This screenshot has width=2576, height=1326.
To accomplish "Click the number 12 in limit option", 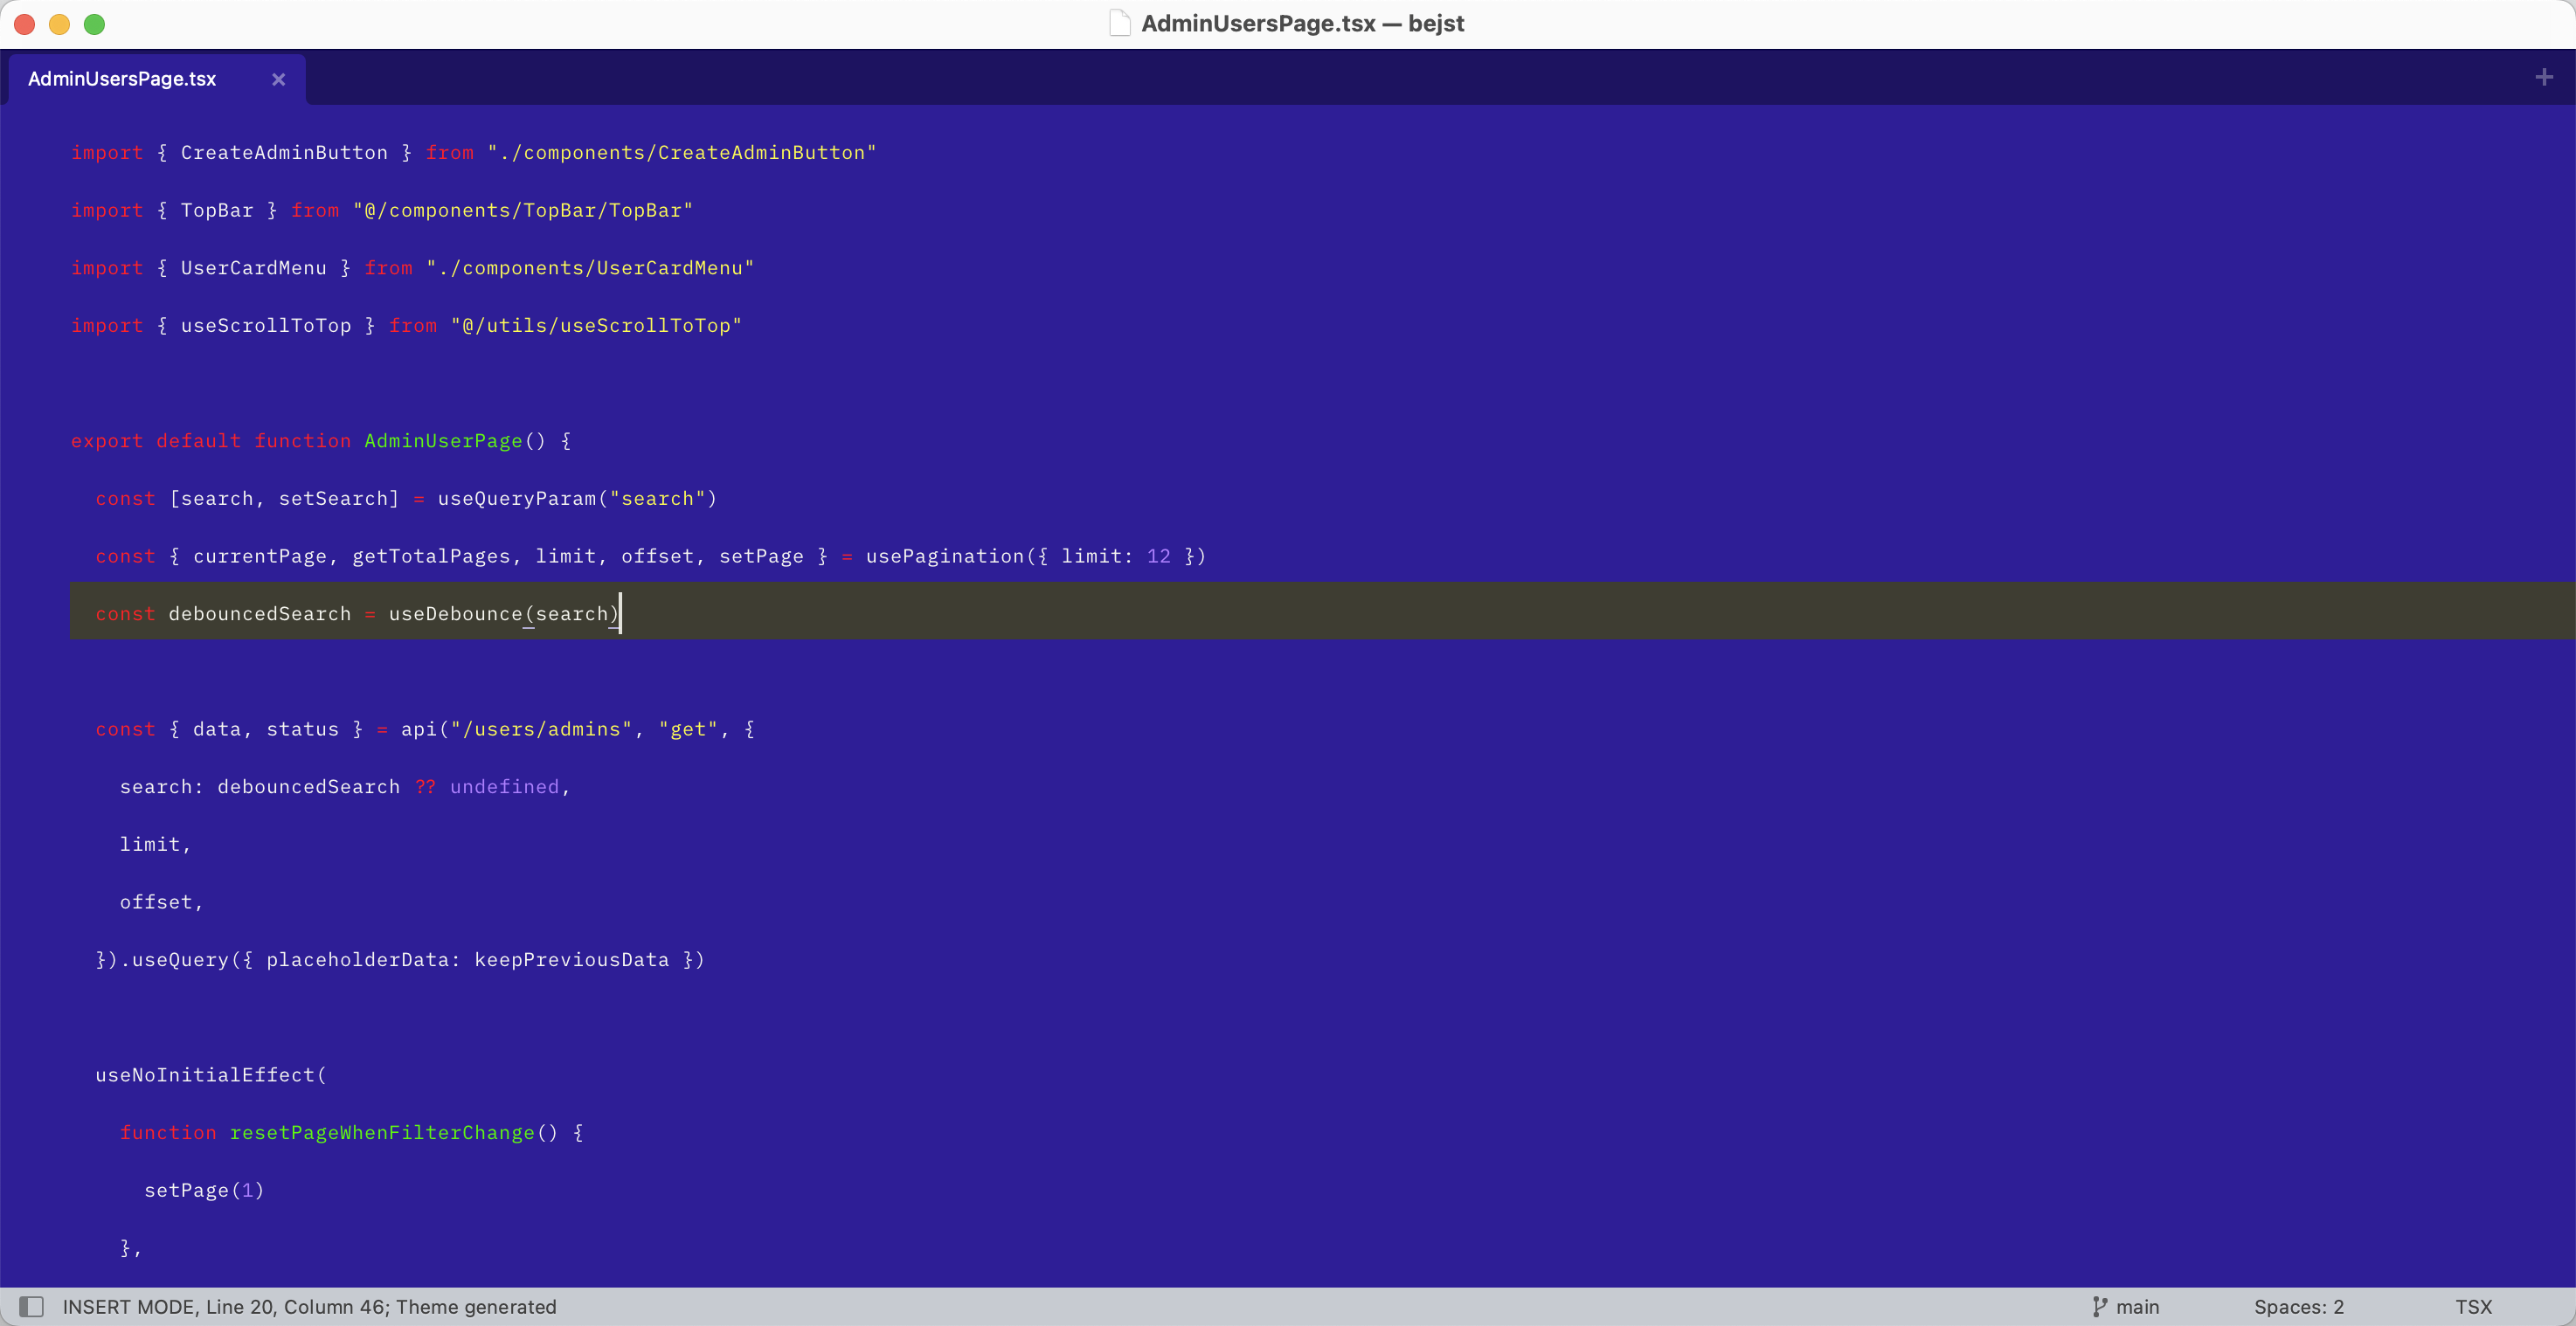I will pyautogui.click(x=1158, y=556).
